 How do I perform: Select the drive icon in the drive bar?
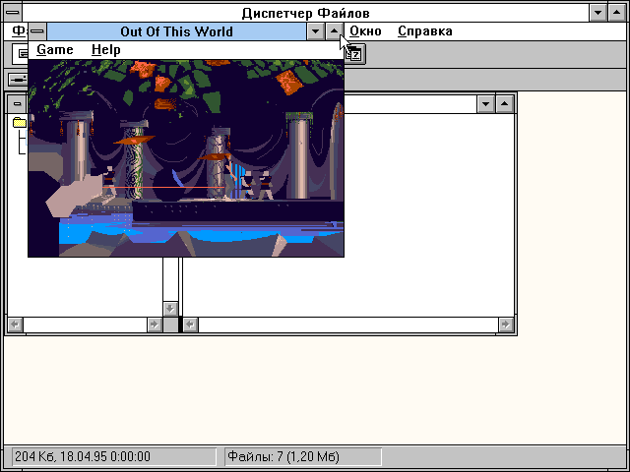click(18, 79)
